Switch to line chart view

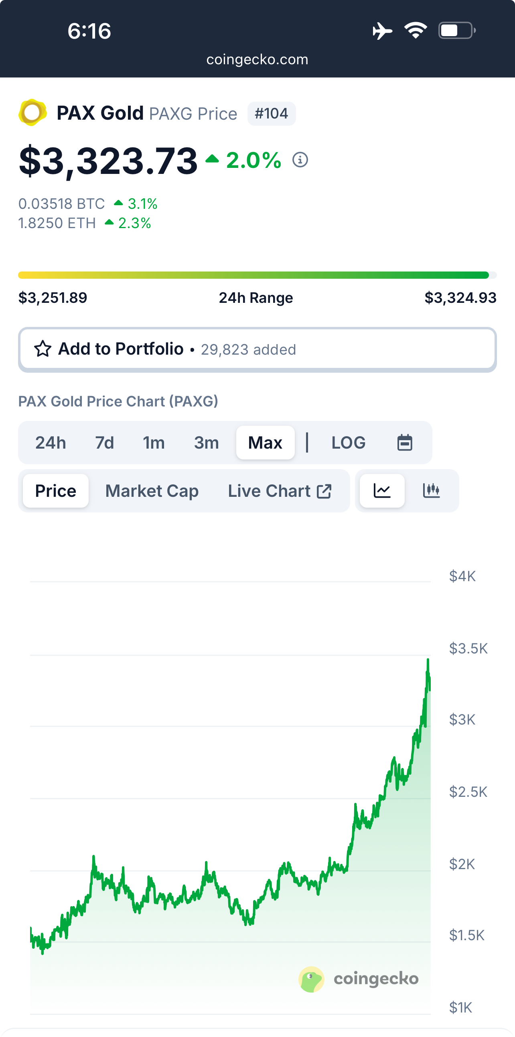pos(382,491)
